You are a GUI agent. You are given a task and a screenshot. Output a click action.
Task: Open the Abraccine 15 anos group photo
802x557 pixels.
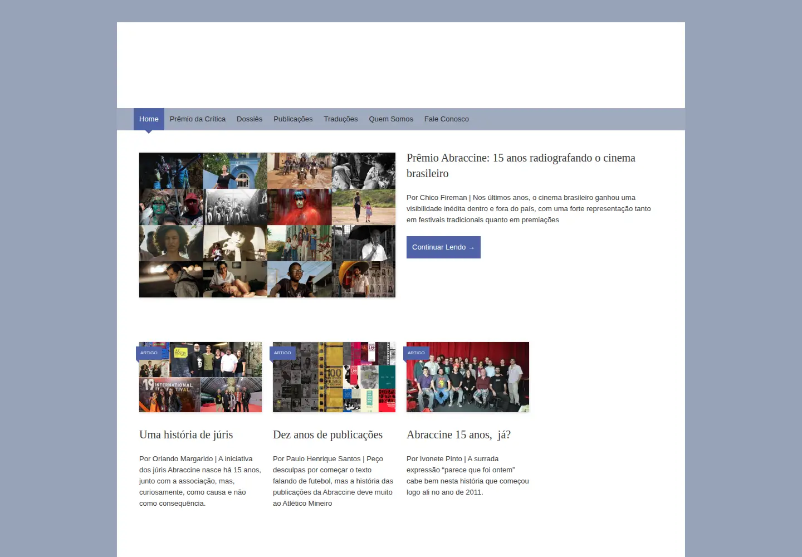pyautogui.click(x=468, y=377)
